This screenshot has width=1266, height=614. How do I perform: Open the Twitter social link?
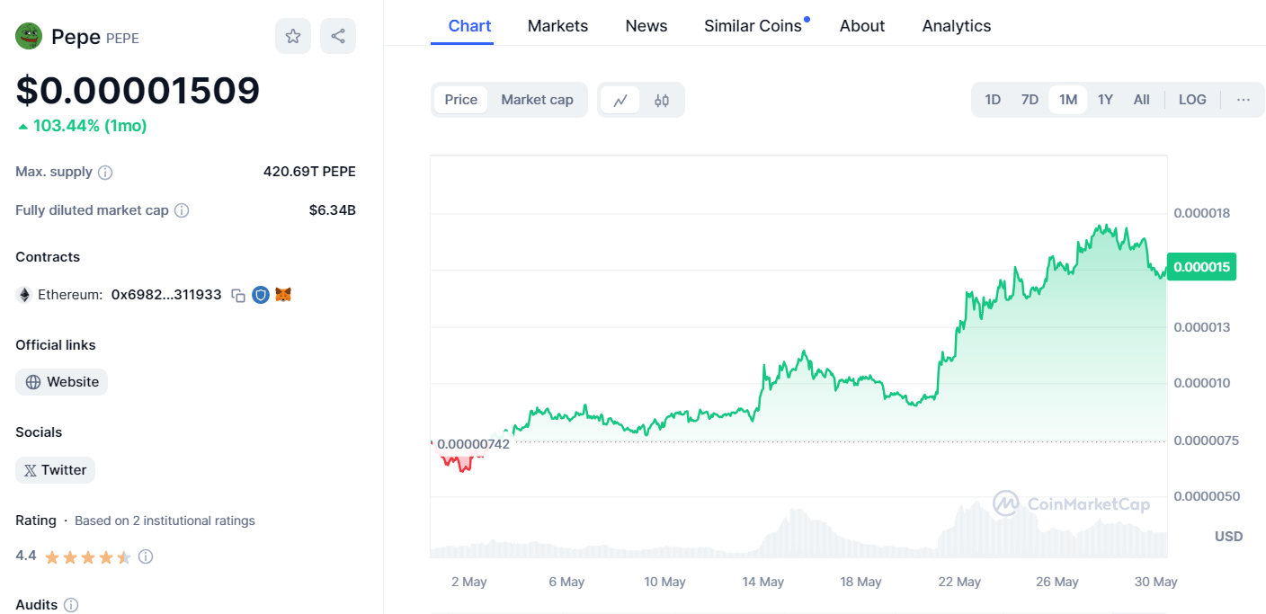[56, 470]
